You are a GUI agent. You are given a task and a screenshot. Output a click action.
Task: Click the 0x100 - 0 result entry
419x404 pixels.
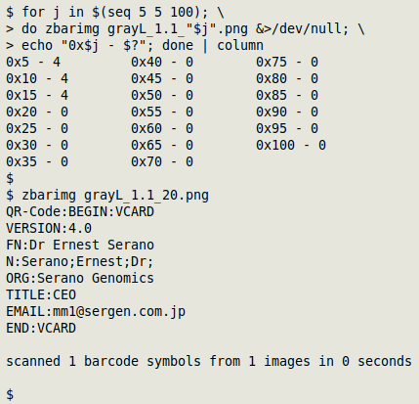[x=291, y=146]
